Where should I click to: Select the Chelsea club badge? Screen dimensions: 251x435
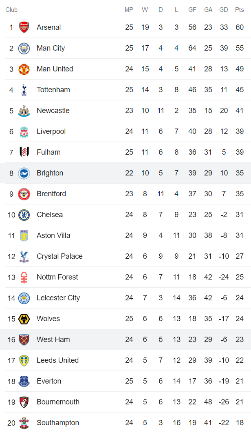(24, 215)
